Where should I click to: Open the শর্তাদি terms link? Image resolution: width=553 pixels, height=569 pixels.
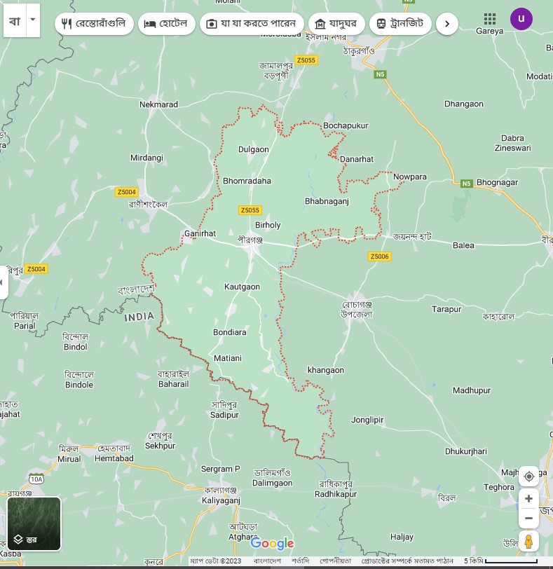pos(301,561)
